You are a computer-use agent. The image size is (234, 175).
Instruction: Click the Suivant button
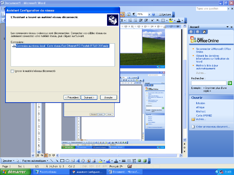(90, 97)
